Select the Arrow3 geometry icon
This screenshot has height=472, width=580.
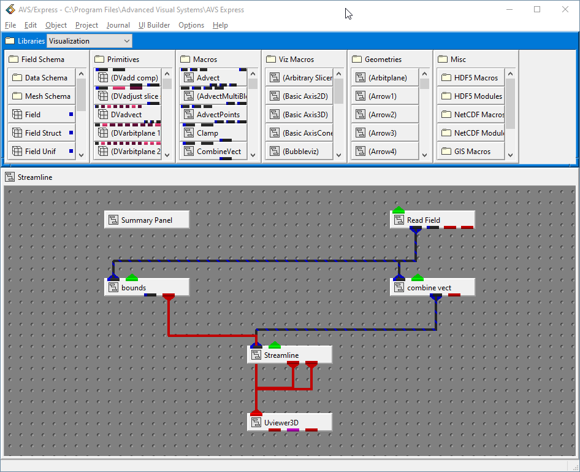[361, 133]
